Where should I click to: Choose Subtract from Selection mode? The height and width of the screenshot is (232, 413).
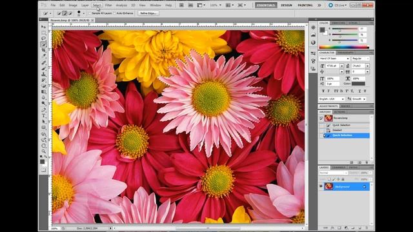[70, 13]
